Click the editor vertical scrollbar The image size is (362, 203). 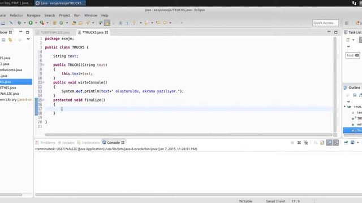click(x=335, y=85)
